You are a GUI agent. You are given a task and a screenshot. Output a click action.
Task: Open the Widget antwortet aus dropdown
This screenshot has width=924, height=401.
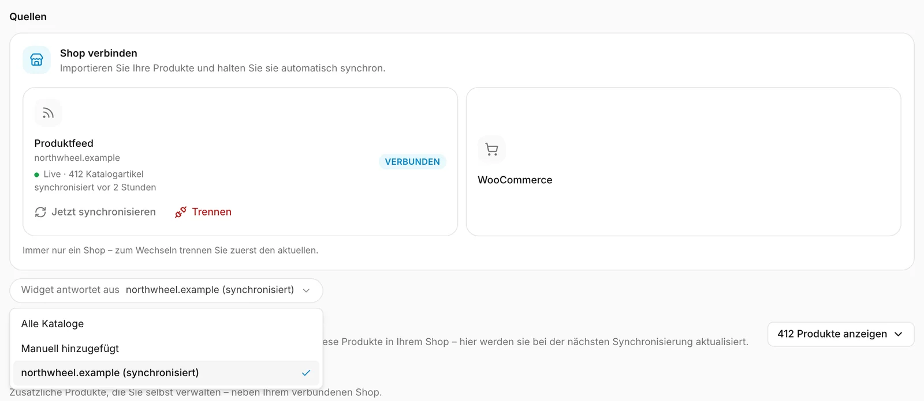(x=166, y=290)
